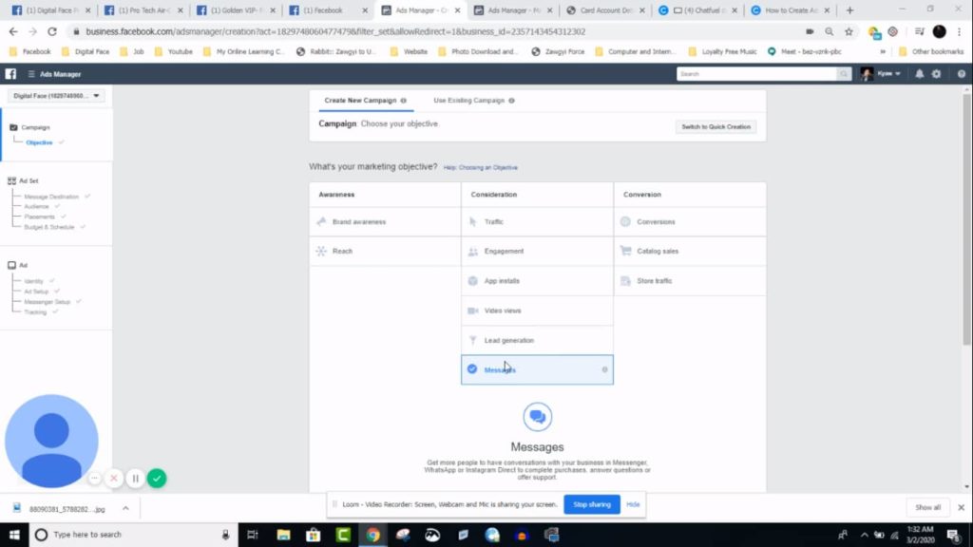Image resolution: width=973 pixels, height=547 pixels.
Task: Open the Chrome three-dot menu
Action: click(x=960, y=31)
